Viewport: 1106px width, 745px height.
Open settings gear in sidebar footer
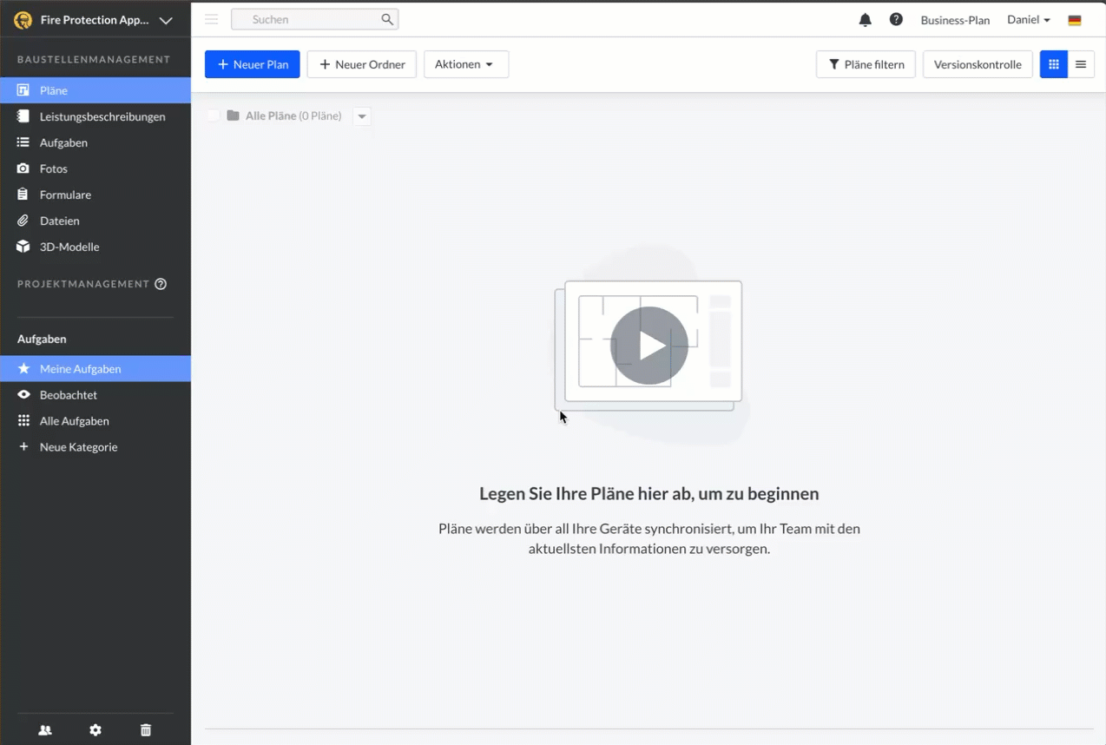pos(95,730)
